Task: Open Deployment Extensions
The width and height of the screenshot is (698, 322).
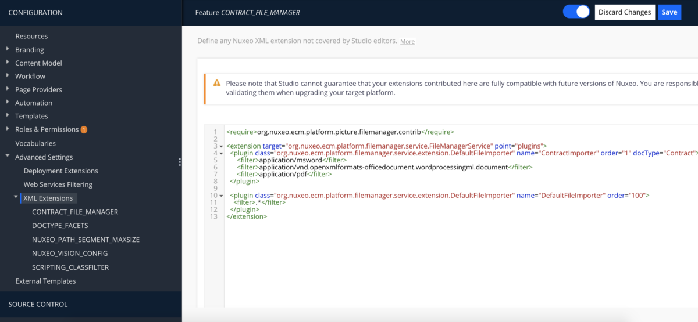Action: click(x=61, y=171)
